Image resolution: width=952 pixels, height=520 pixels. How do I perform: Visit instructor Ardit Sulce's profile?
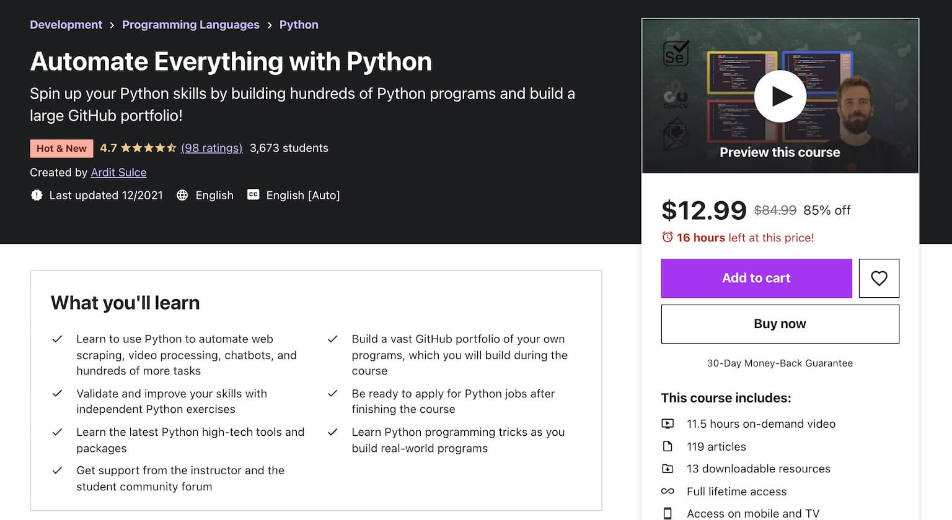(x=119, y=173)
